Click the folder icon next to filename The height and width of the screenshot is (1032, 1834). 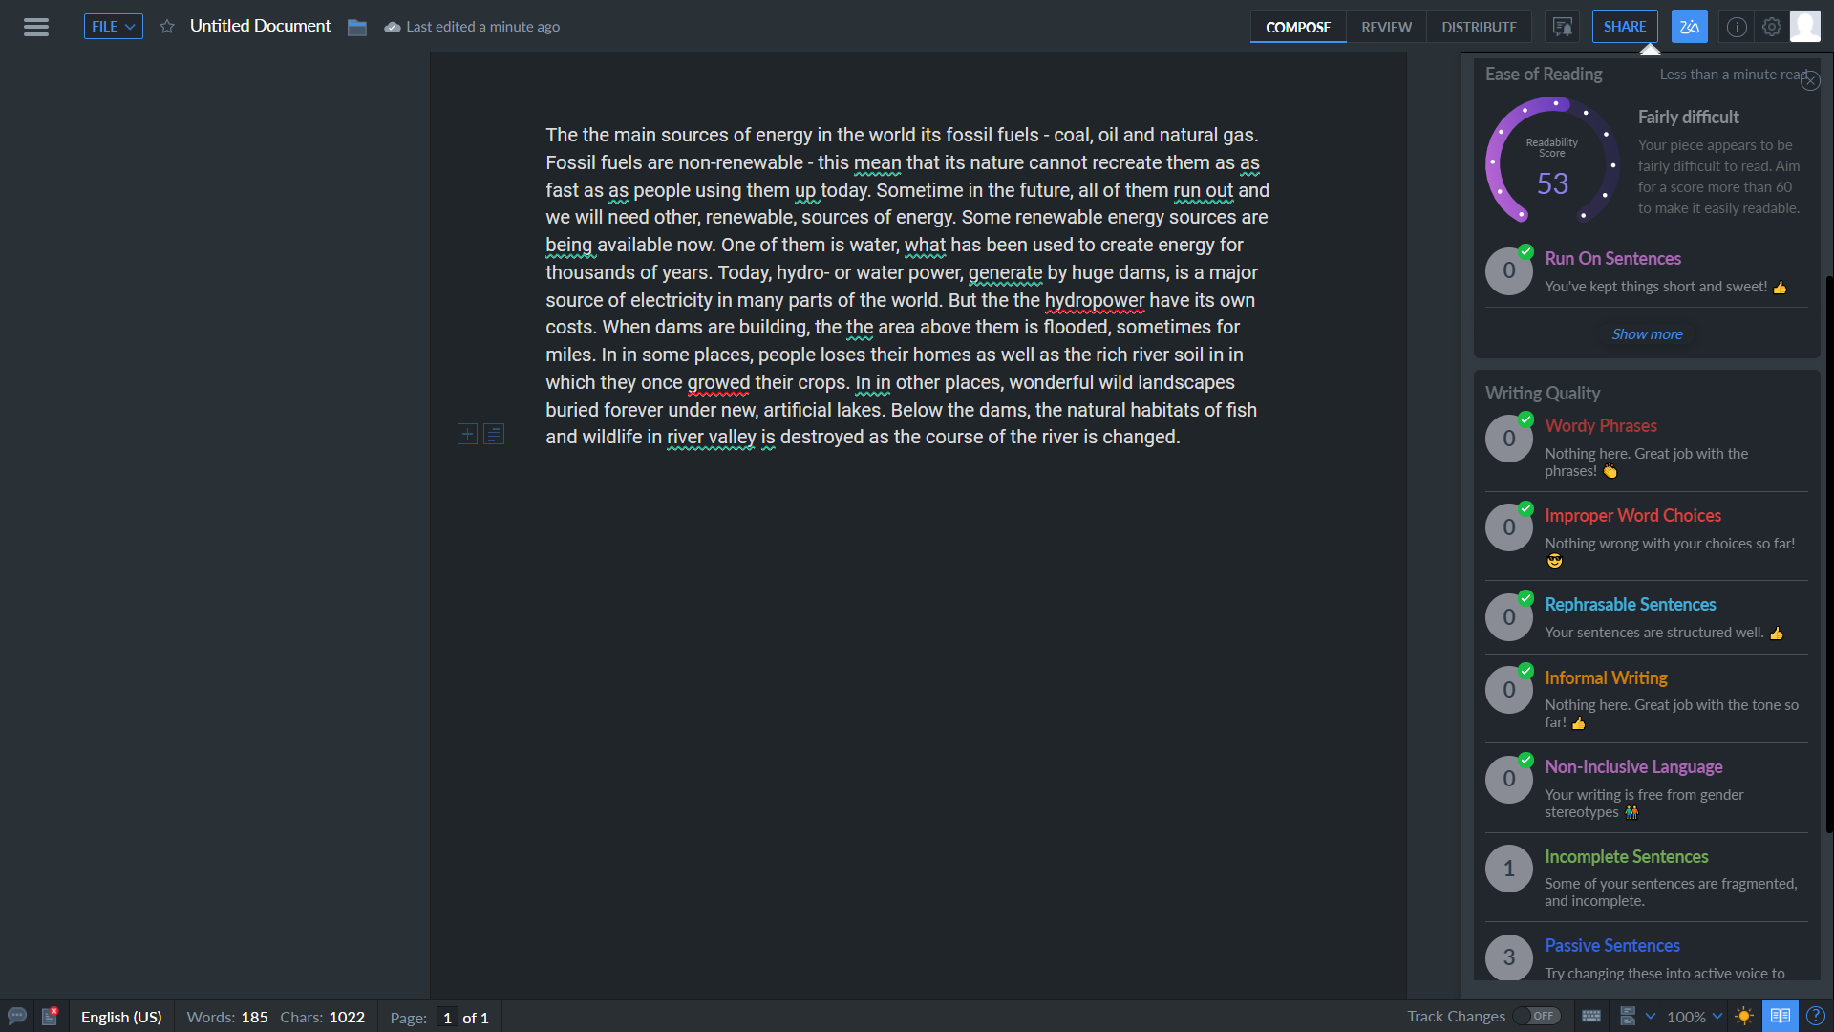(x=356, y=27)
